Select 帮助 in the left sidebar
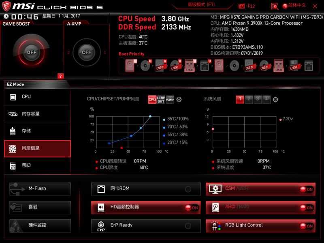 pyautogui.click(x=37, y=165)
